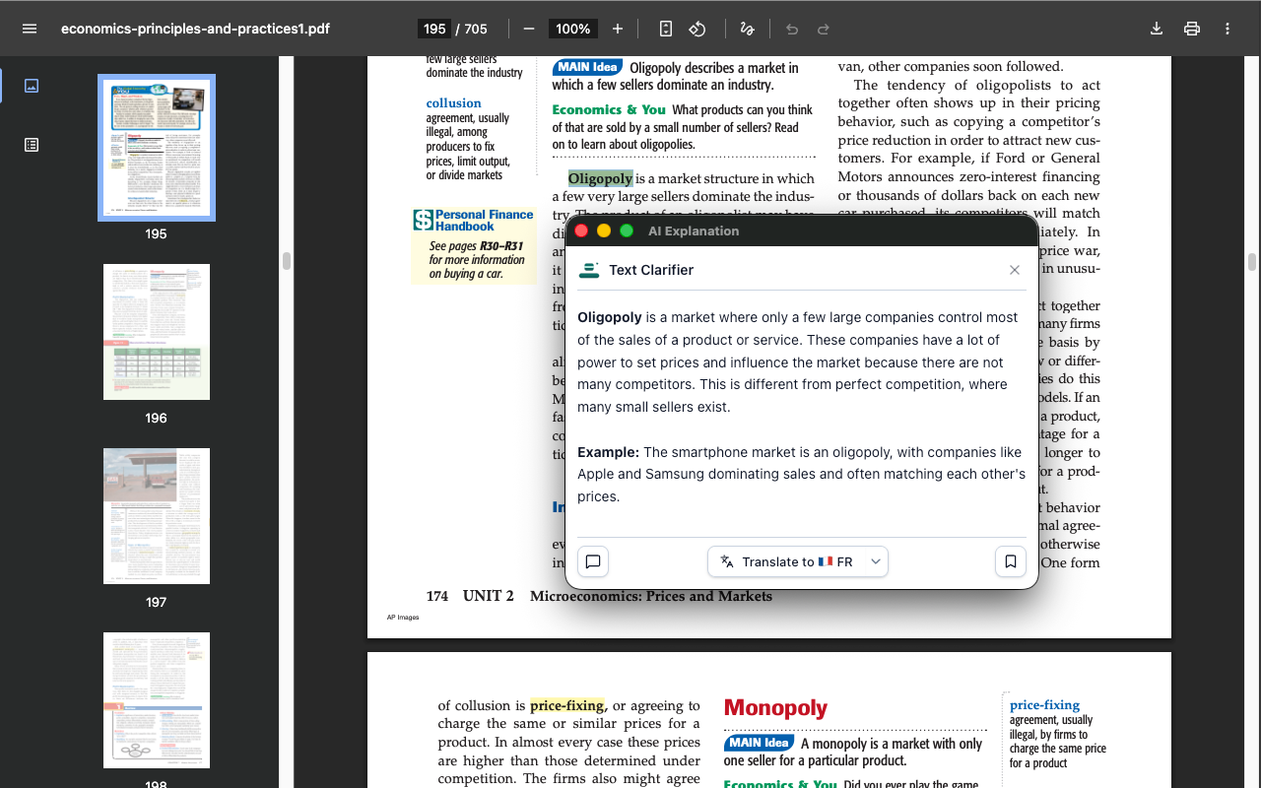Screen dimensions: 1261x788
Task: Undo the last annotation
Action: [x=792, y=29]
